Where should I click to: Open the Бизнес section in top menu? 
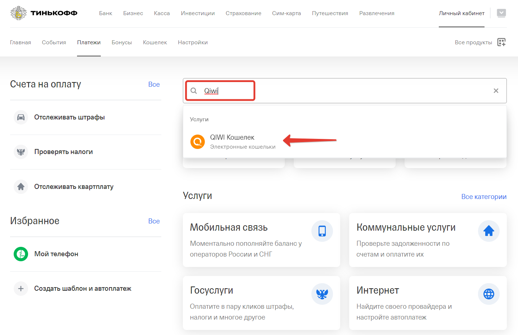pyautogui.click(x=133, y=13)
